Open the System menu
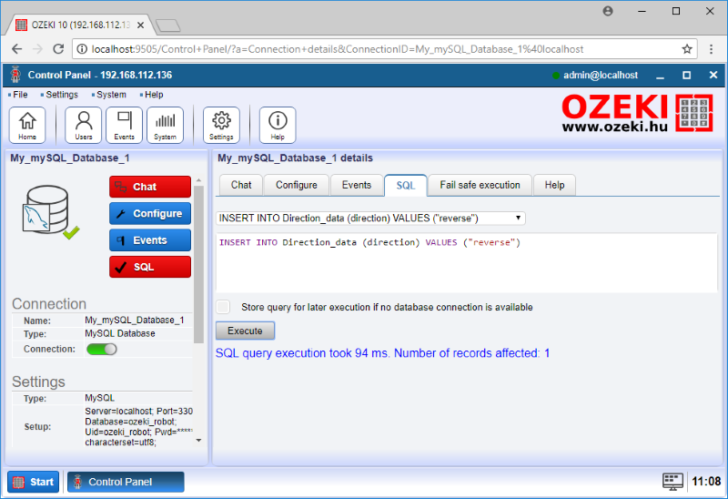The image size is (728, 499). pyautogui.click(x=109, y=95)
